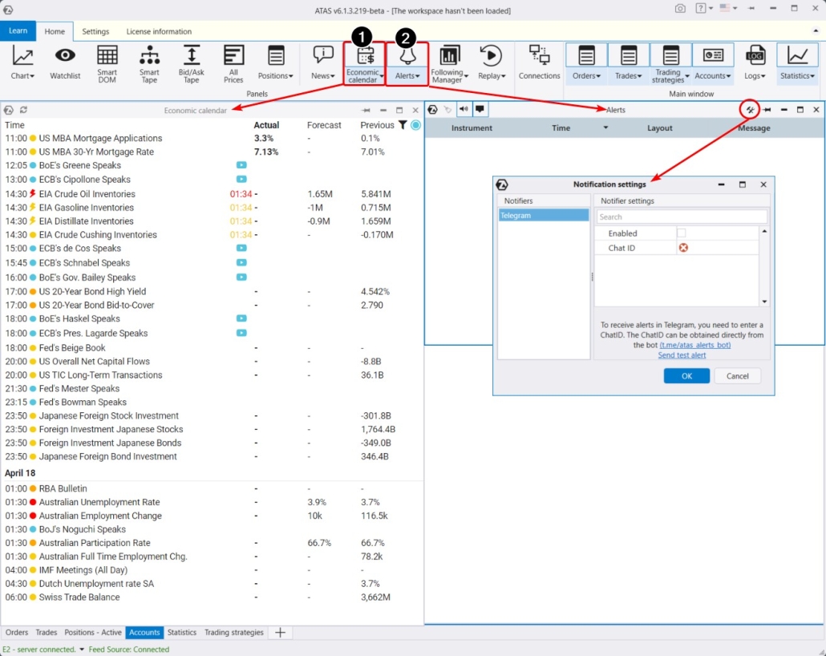
Task: Open the Connections window
Action: (539, 63)
